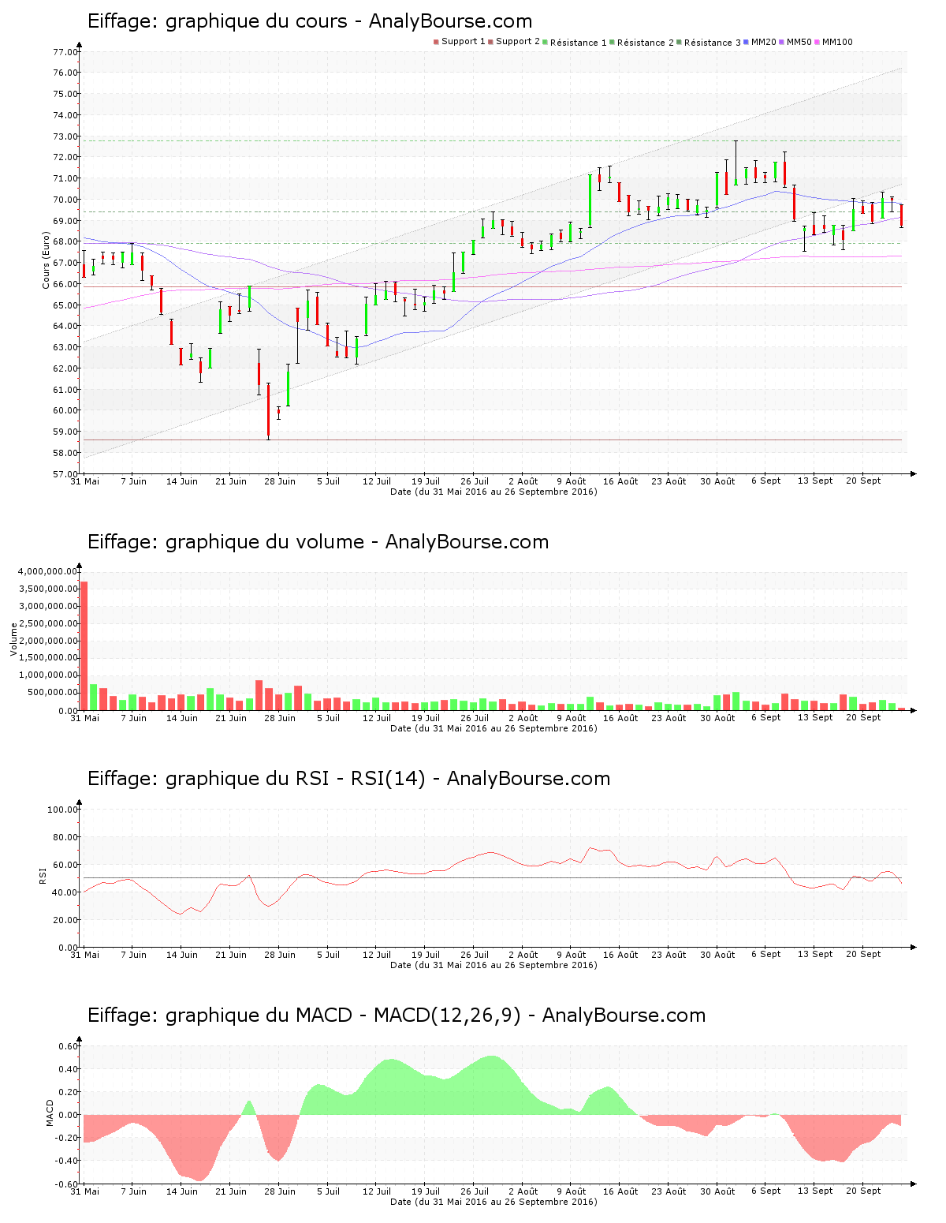Click '28 Juin' date under the price chart

pyautogui.click(x=280, y=481)
